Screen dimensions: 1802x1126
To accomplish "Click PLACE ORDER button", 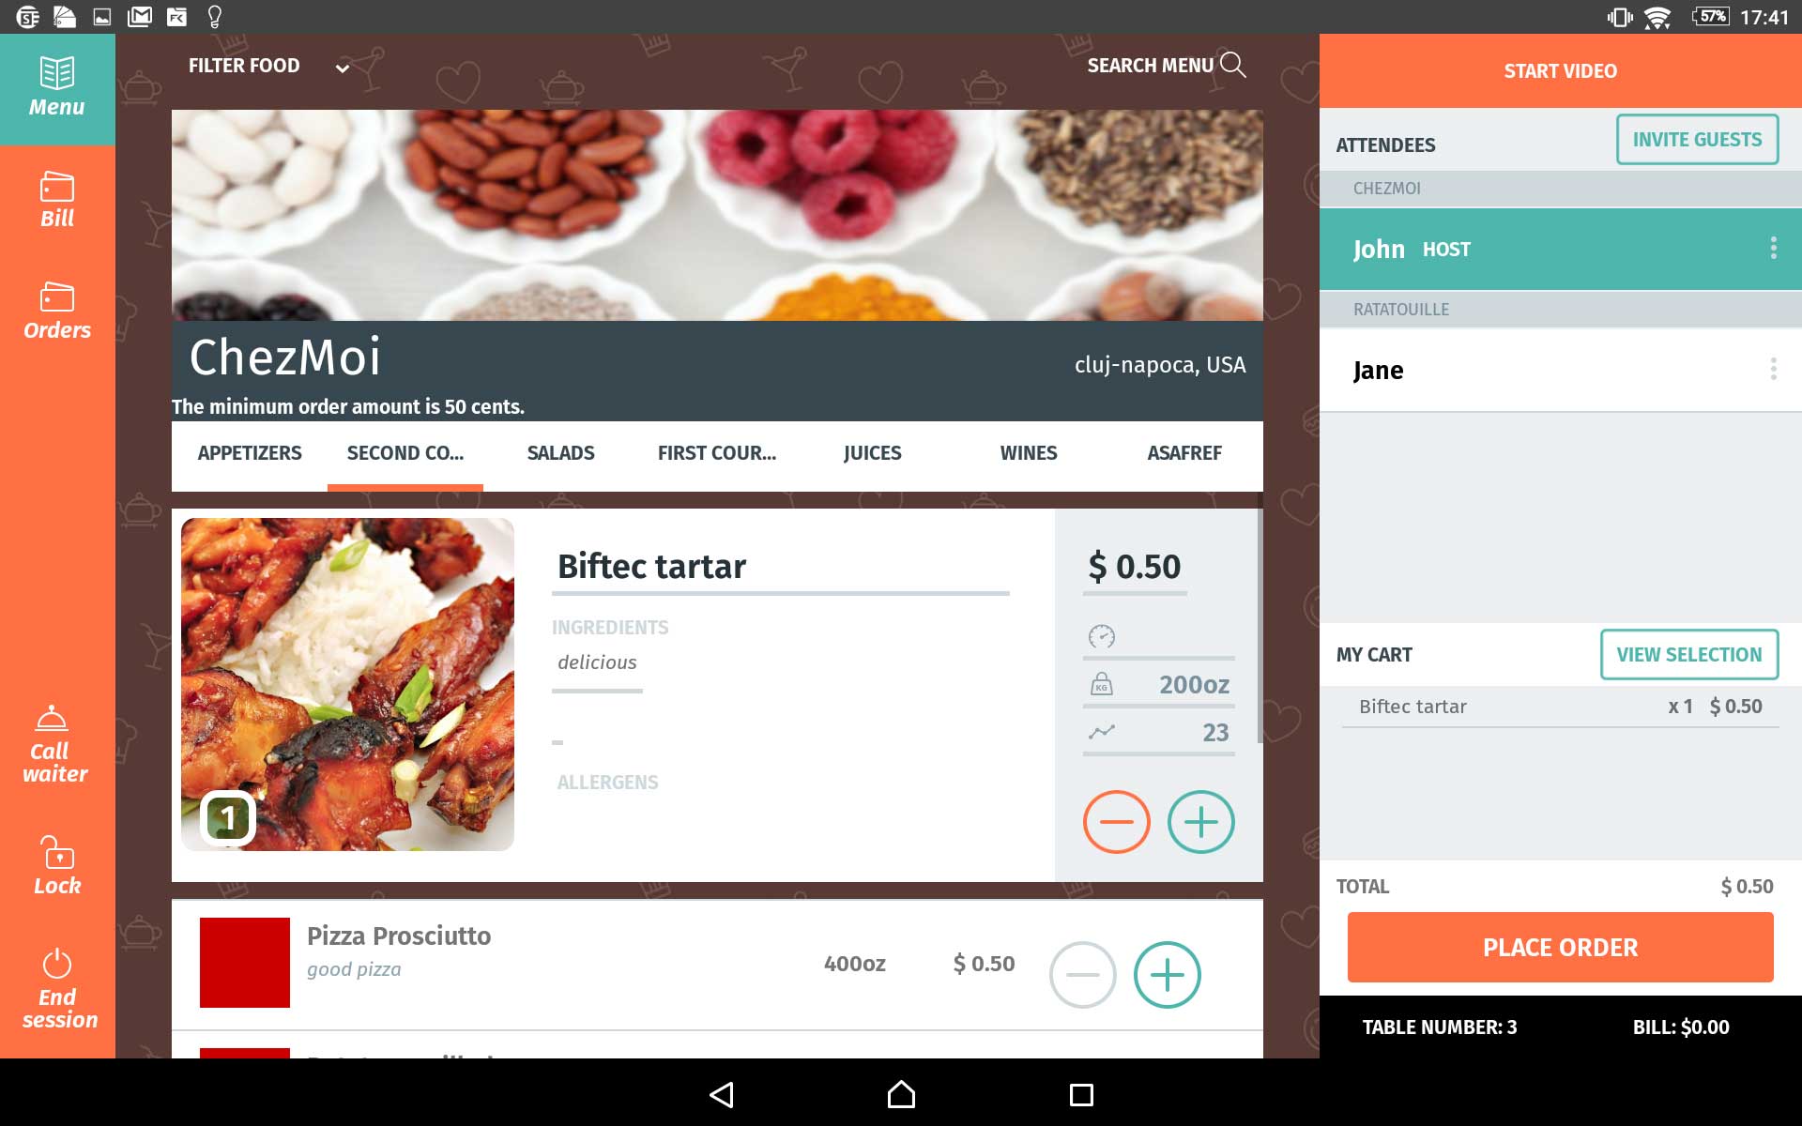I will (x=1561, y=947).
